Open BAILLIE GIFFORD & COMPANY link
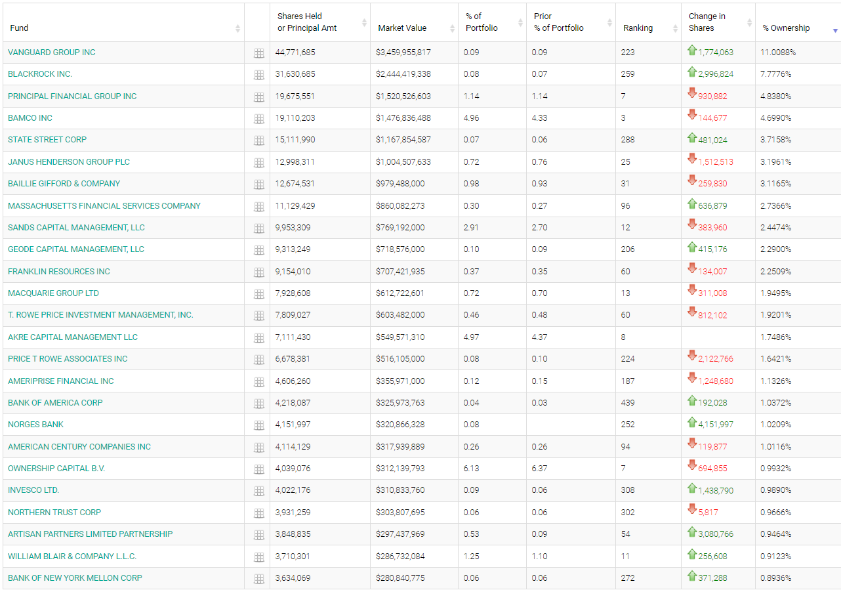The height and width of the screenshot is (590, 841). point(64,184)
